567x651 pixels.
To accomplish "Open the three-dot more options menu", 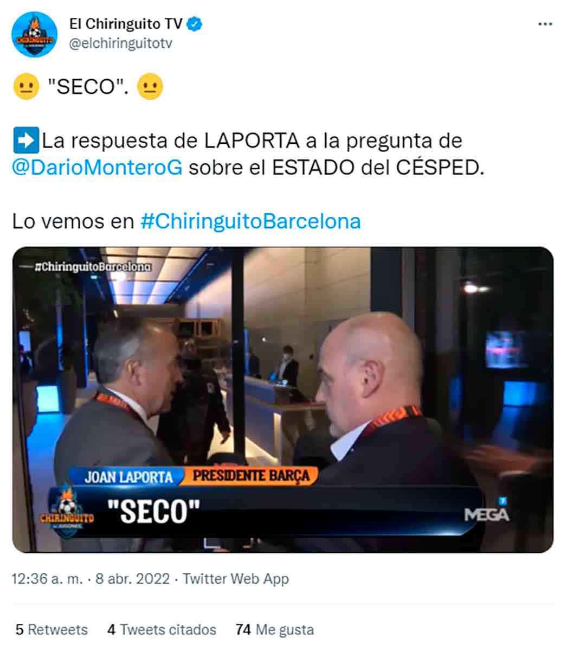I will [x=544, y=24].
